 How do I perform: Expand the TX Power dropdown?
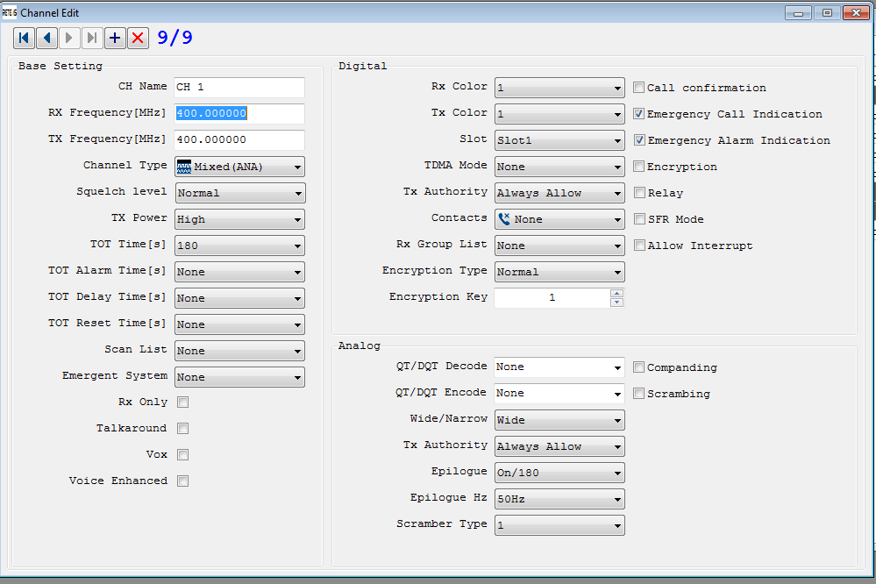tap(239, 219)
